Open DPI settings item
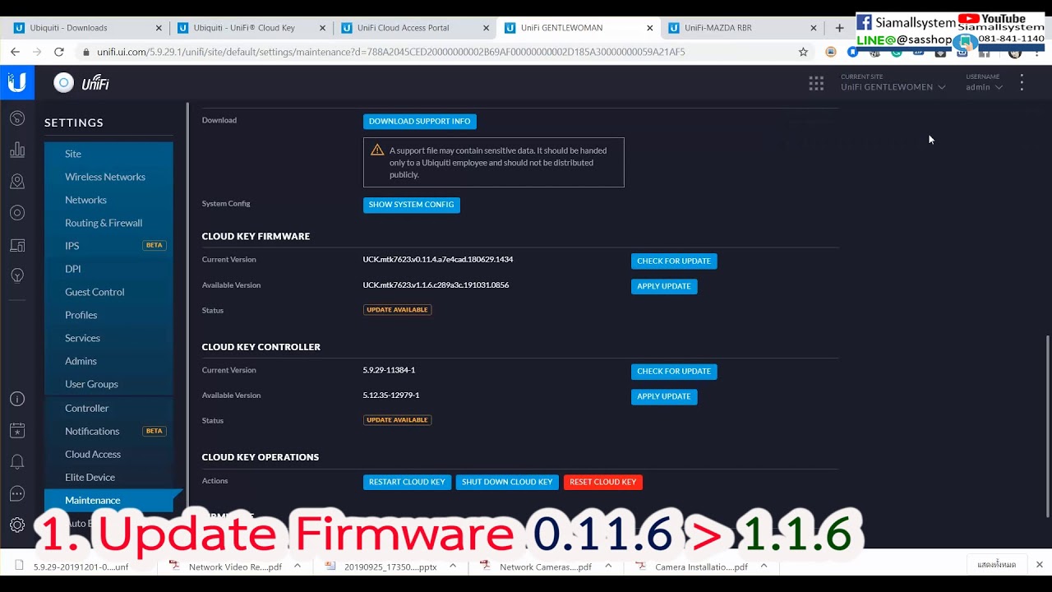Viewport: 1052px width, 592px height. click(x=108, y=269)
